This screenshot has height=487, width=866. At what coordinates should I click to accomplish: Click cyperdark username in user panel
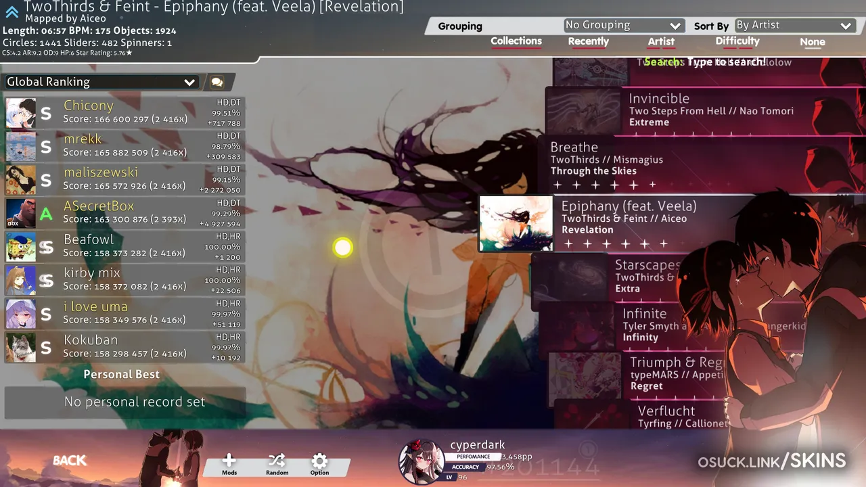478,445
